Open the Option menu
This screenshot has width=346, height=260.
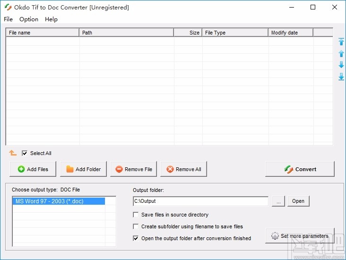pos(29,19)
